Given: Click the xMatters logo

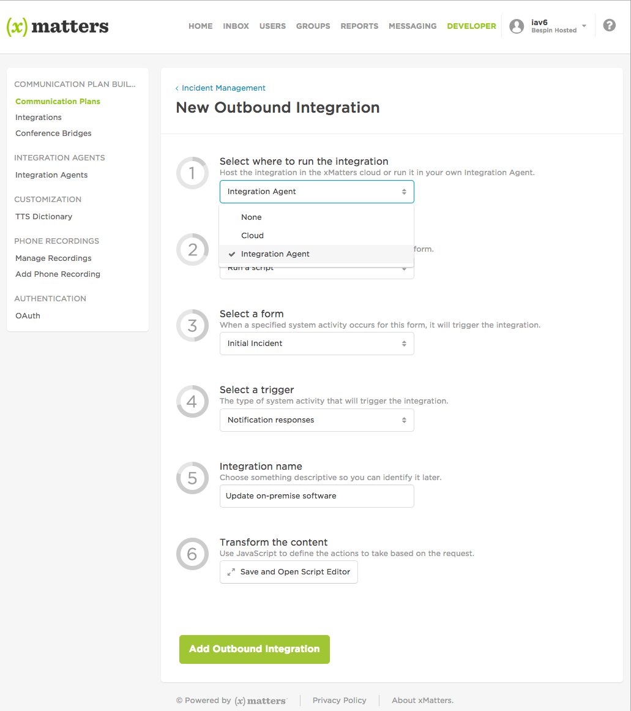Looking at the screenshot, I should (58, 26).
